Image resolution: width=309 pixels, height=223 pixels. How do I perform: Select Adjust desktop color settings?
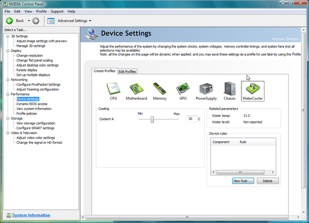coord(38,65)
